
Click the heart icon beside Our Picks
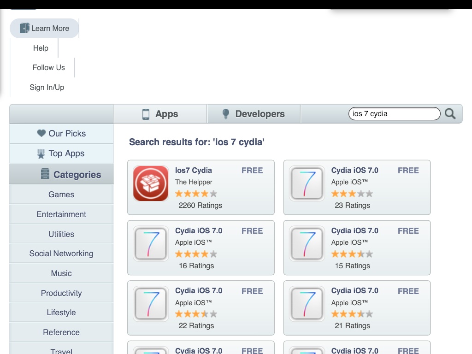pos(41,133)
